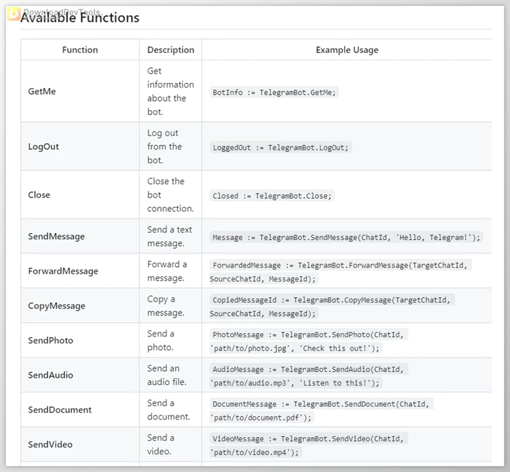Click the 'Send a text message.' description
Screen dimensions: 510x472
(169, 236)
